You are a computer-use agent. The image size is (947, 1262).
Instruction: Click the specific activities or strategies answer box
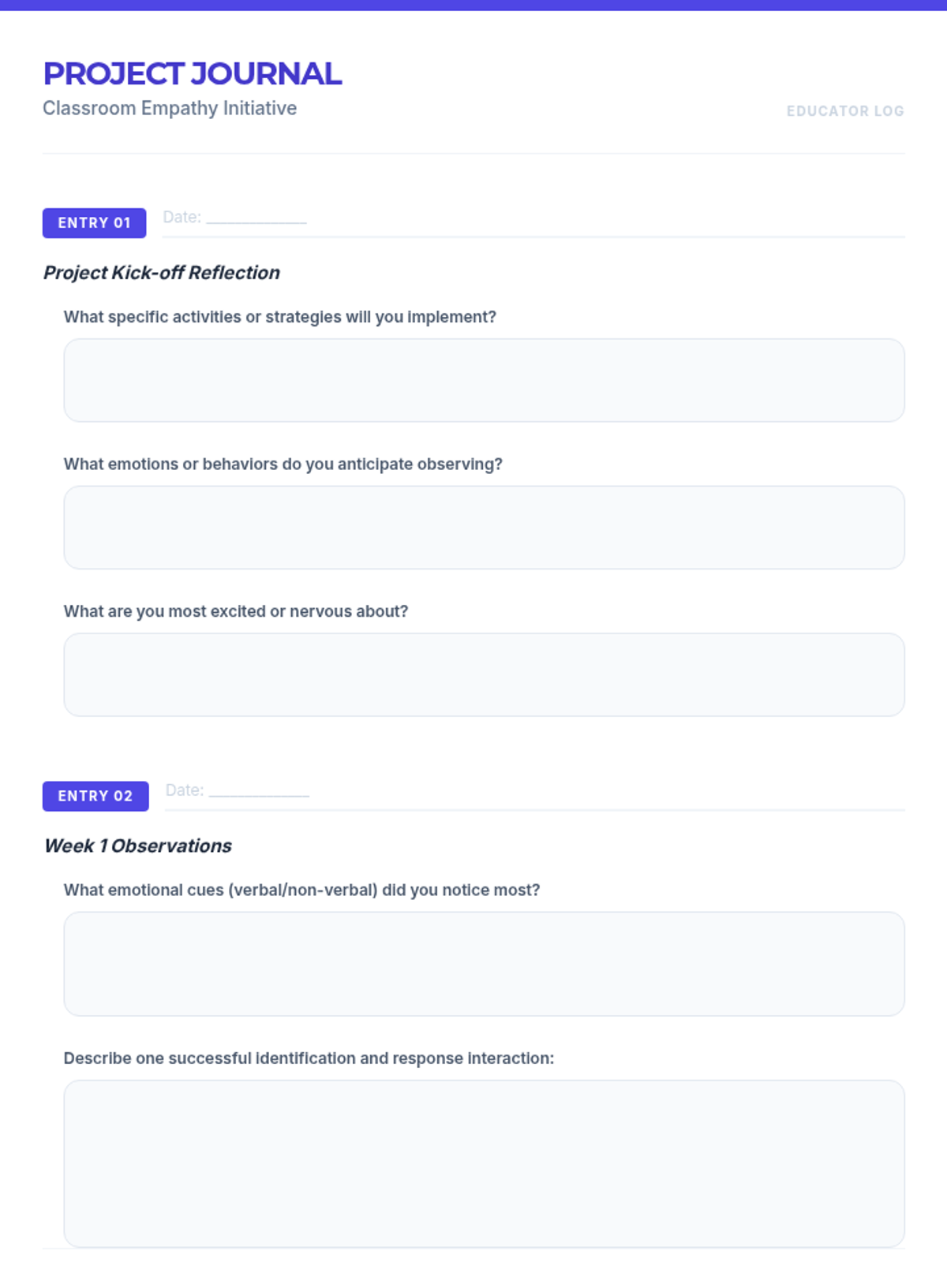(484, 380)
